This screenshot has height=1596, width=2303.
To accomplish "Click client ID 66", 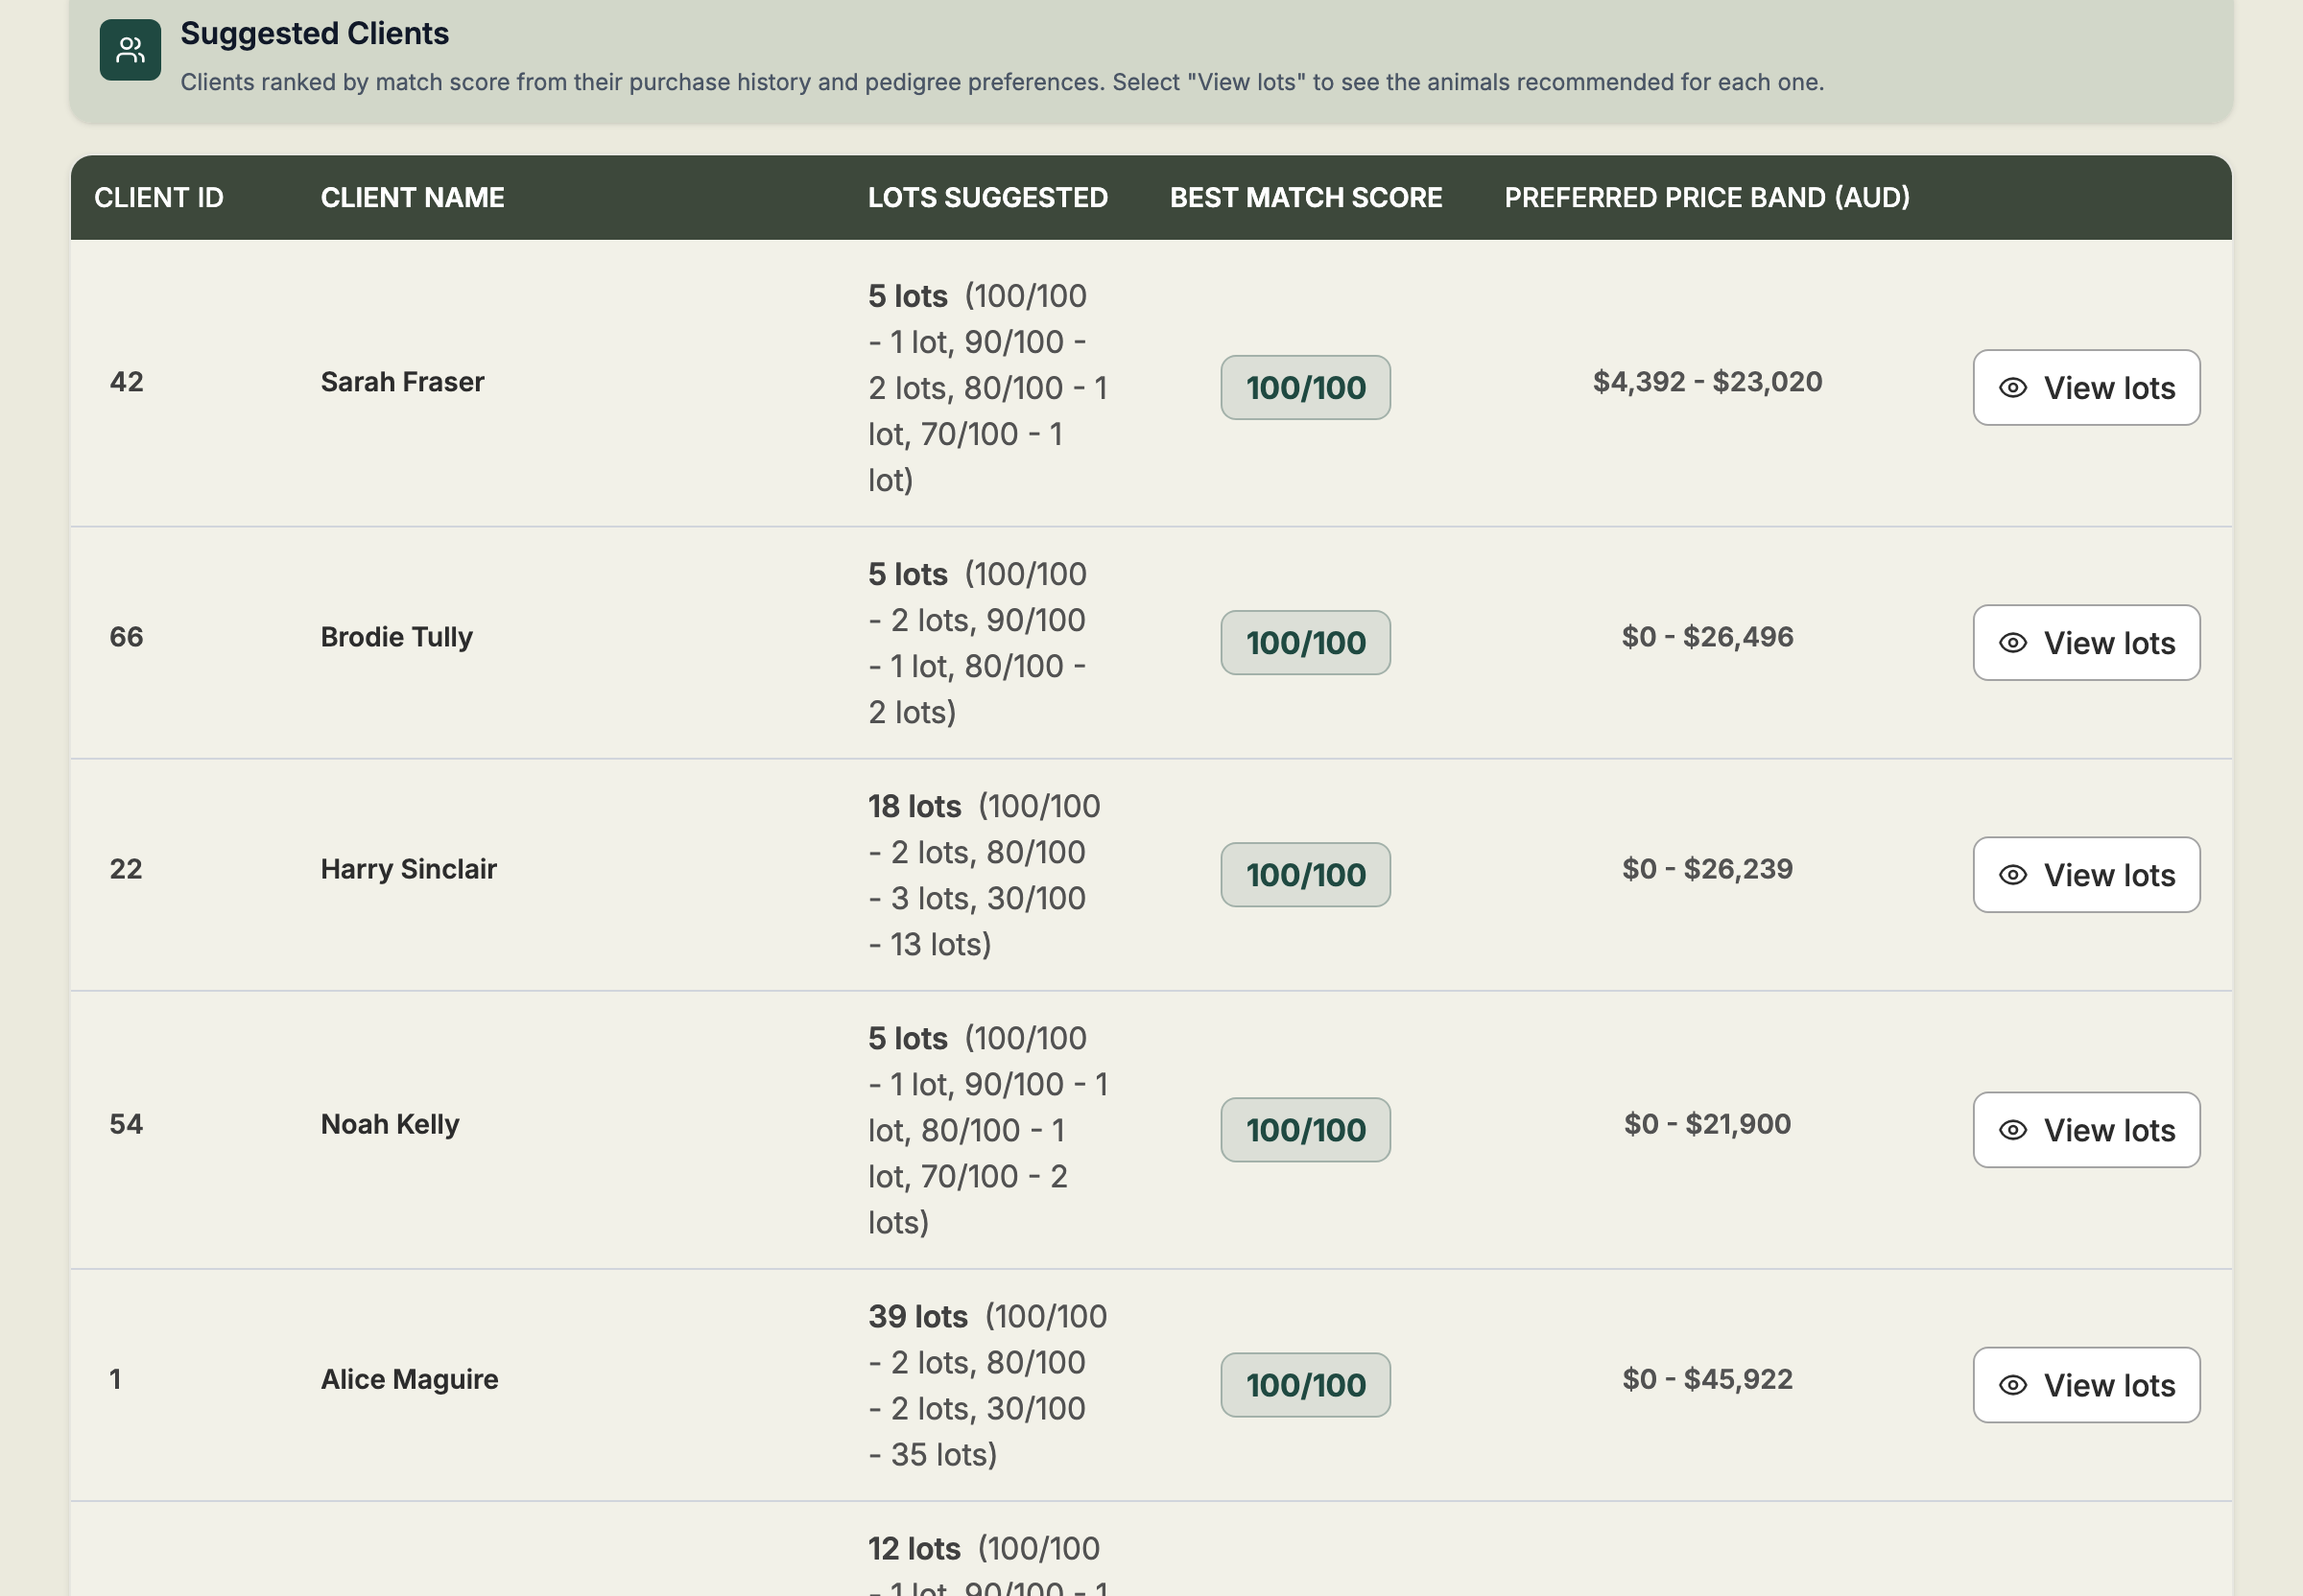I will pos(126,637).
